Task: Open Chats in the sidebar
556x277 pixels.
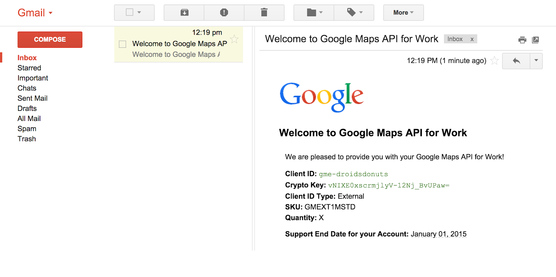Action: coord(27,88)
